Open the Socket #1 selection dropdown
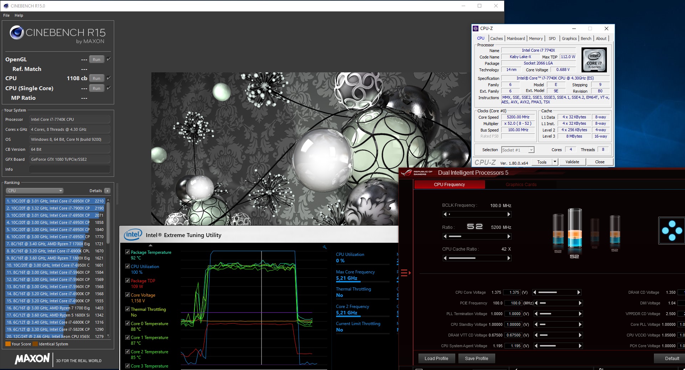The image size is (685, 370). pyautogui.click(x=518, y=150)
